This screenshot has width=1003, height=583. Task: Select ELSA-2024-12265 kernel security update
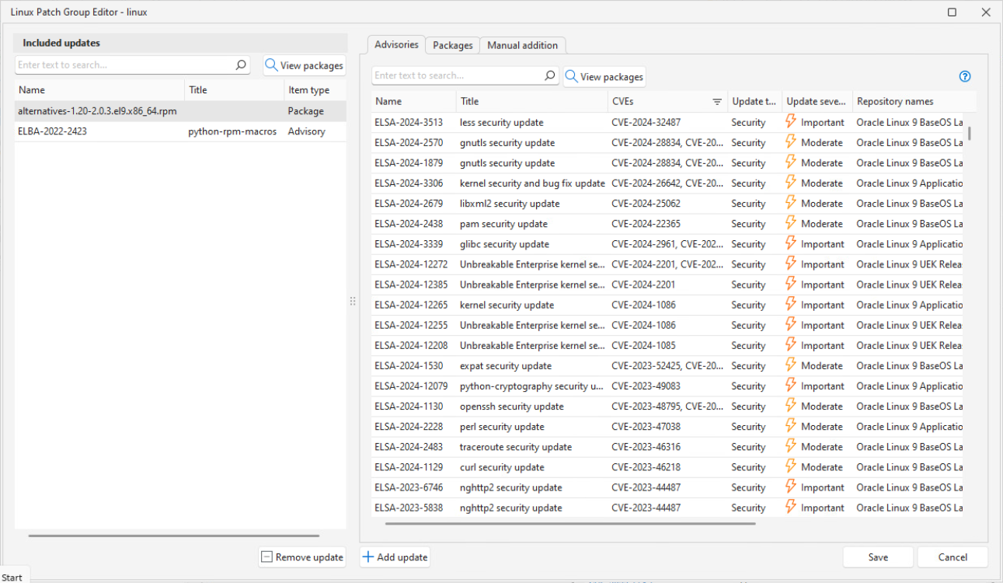coord(668,305)
